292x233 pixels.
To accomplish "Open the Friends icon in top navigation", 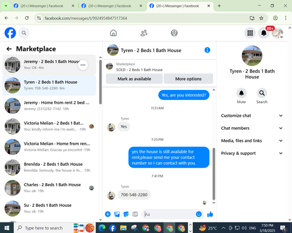I will coord(144,33).
